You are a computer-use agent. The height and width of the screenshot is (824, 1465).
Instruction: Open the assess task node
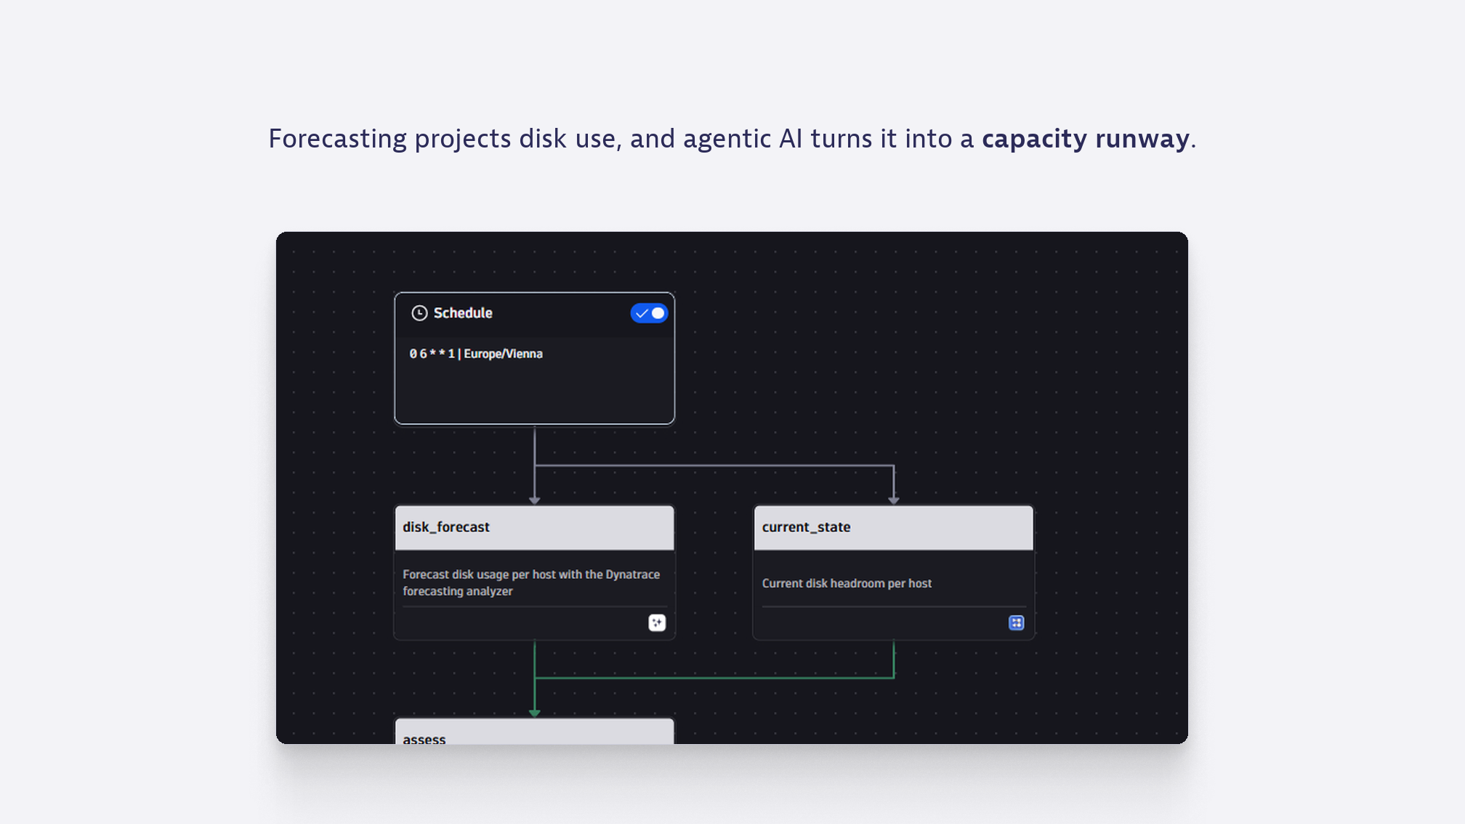click(534, 732)
